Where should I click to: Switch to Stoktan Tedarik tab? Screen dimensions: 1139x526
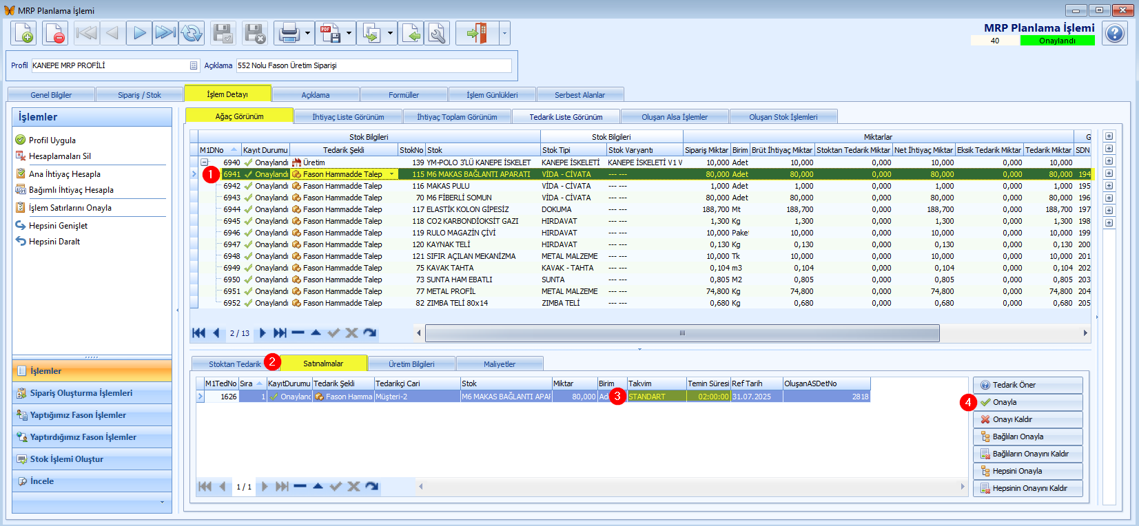pyautogui.click(x=235, y=364)
